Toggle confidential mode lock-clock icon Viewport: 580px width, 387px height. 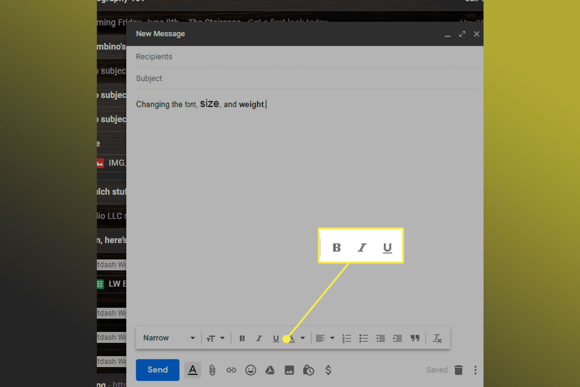308,370
